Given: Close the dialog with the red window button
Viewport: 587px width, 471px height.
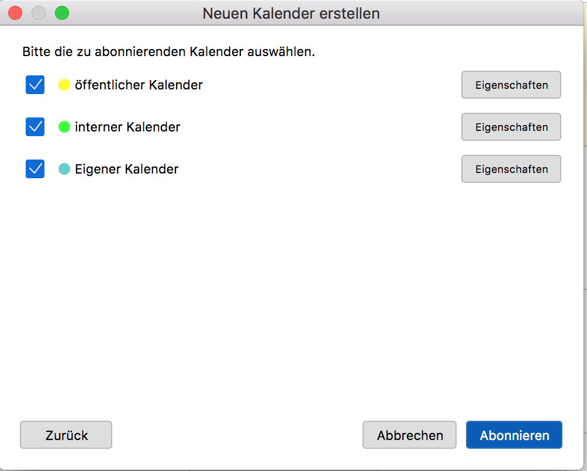Looking at the screenshot, I should pyautogui.click(x=15, y=13).
